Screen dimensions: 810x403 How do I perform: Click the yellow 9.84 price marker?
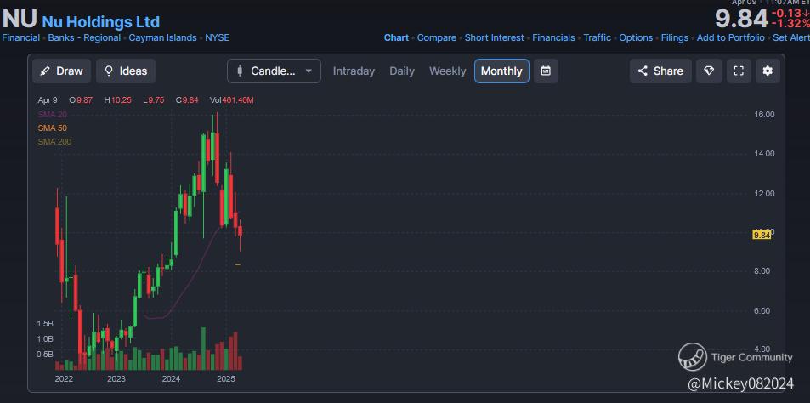point(762,235)
